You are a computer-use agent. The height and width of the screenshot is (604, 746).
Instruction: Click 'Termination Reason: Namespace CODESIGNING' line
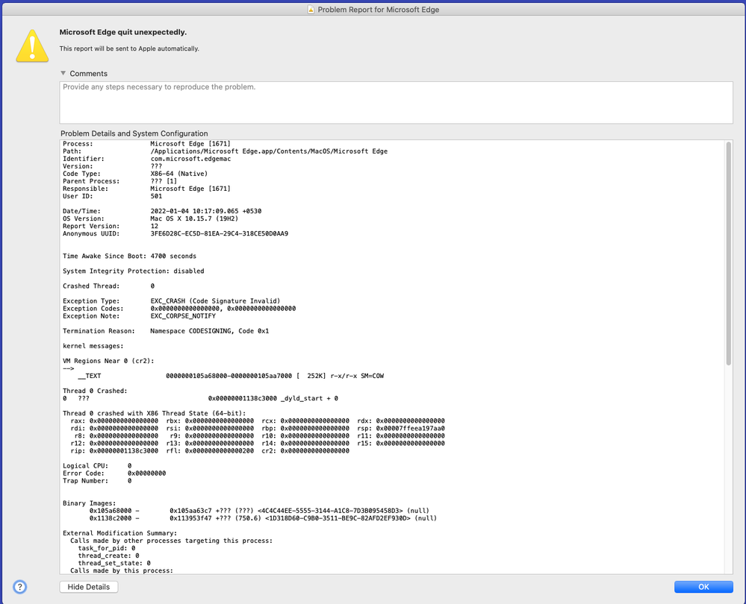click(x=166, y=331)
